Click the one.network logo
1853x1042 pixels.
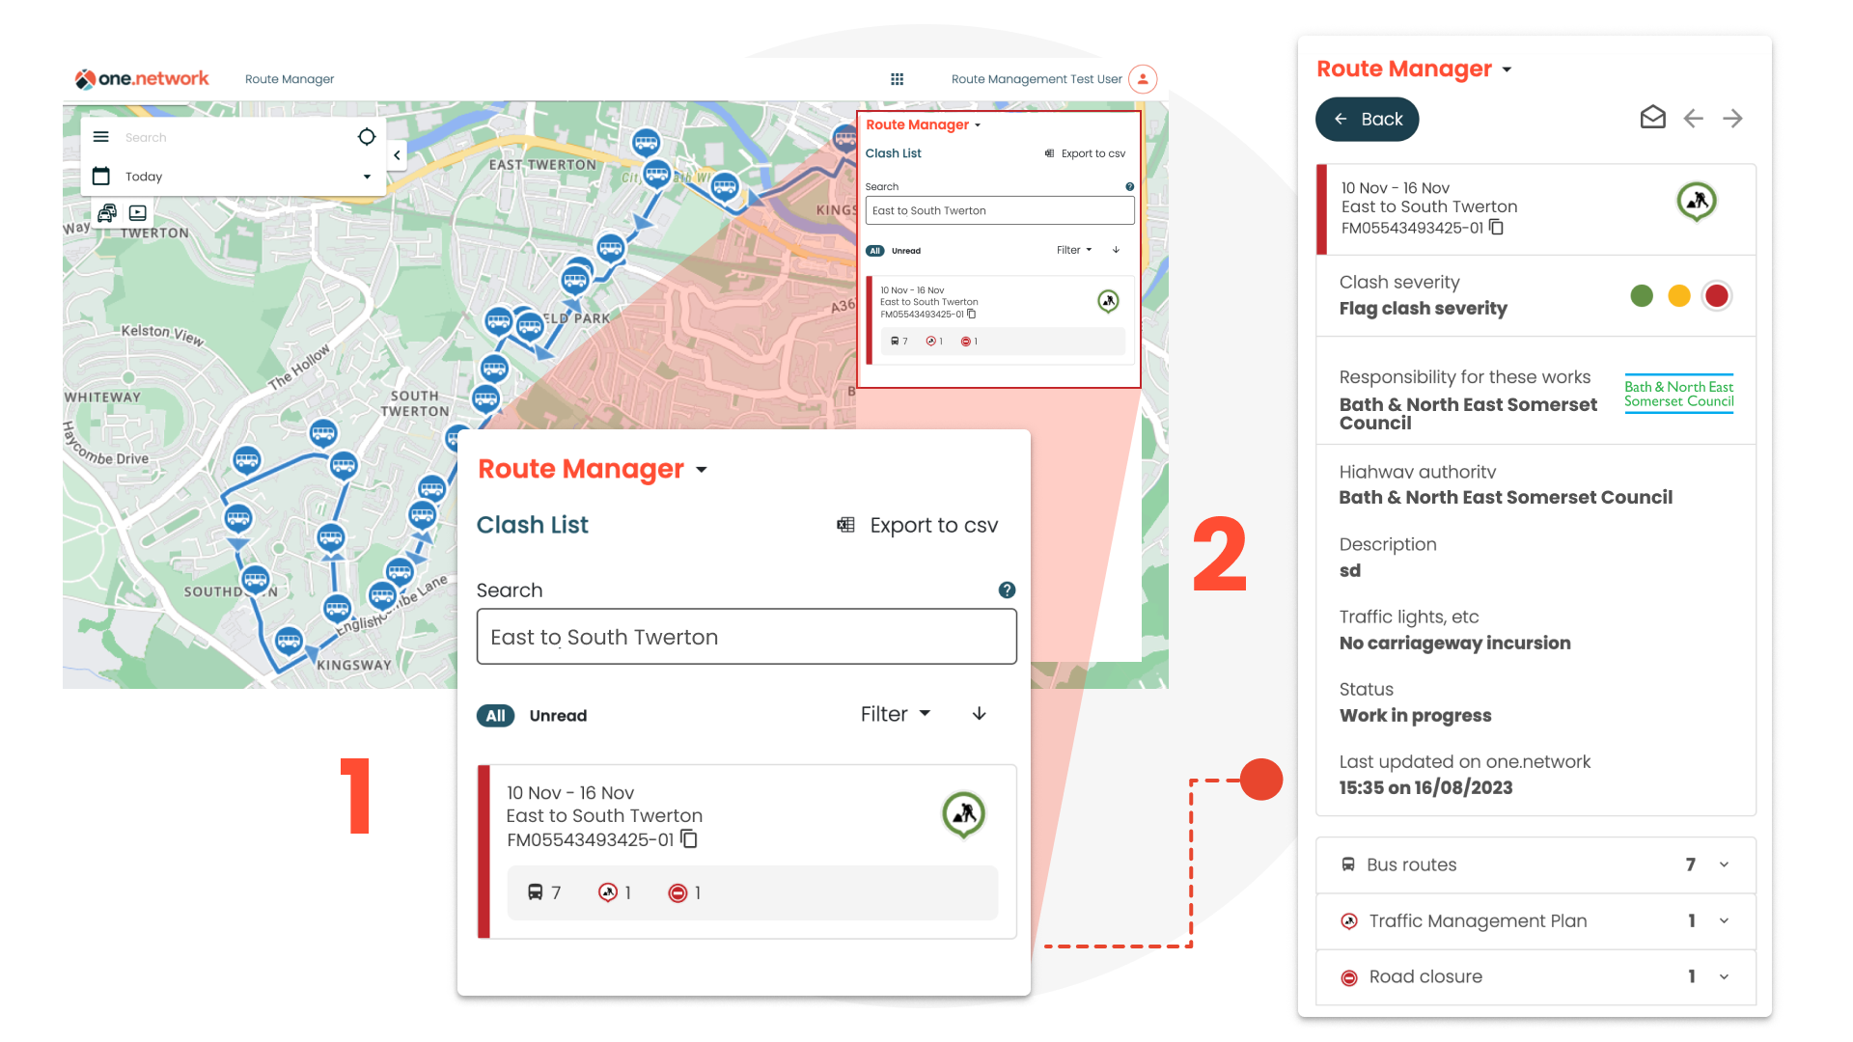(142, 79)
